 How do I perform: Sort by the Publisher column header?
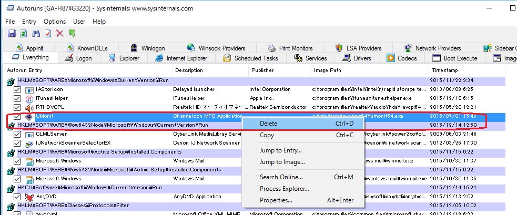pyautogui.click(x=280, y=70)
